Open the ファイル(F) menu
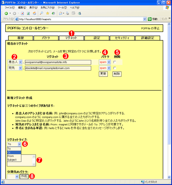The height and width of the screenshot is (185, 172). (10, 8)
